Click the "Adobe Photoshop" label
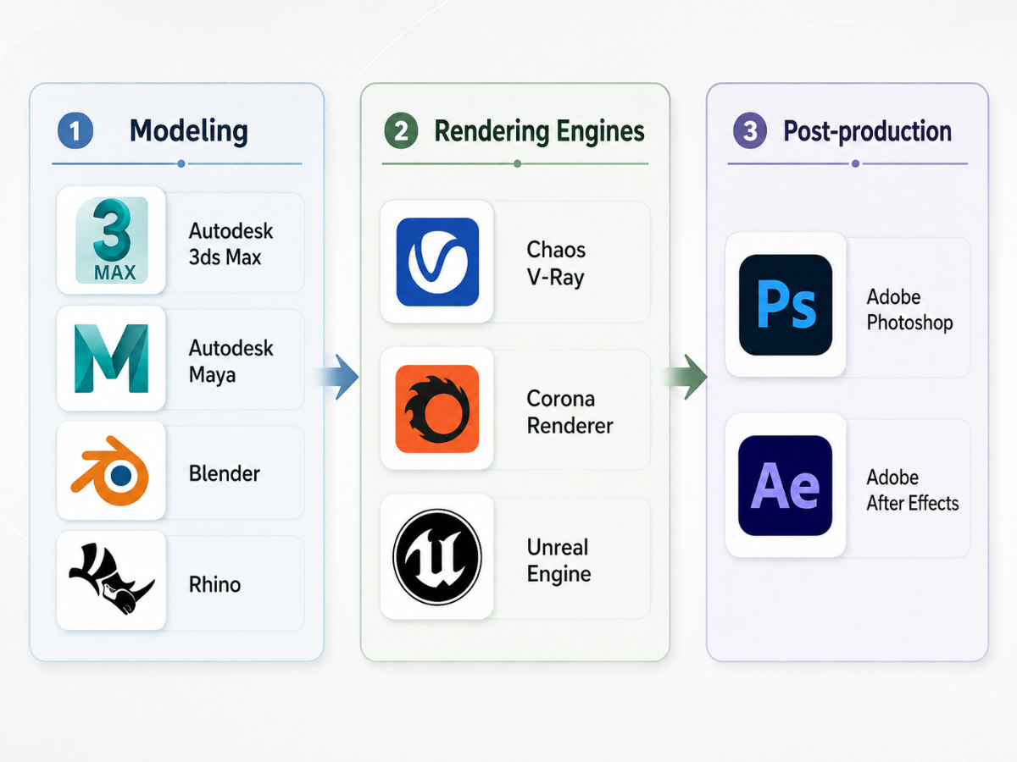 pyautogui.click(x=909, y=310)
